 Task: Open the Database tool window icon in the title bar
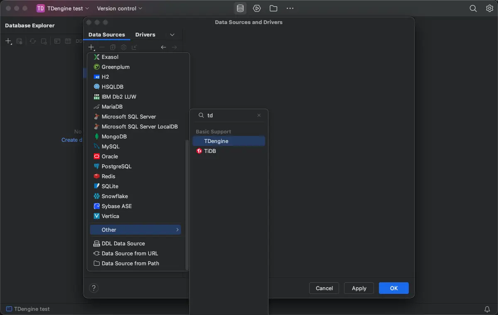click(x=240, y=8)
